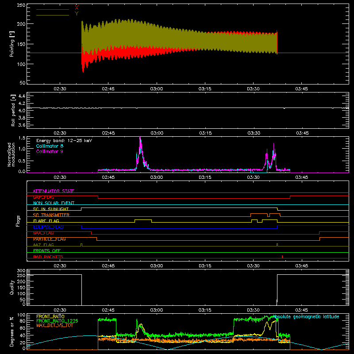Screen dimensions: 354x354
Task: Click the GAP_FLAG label
Action: click(x=43, y=197)
